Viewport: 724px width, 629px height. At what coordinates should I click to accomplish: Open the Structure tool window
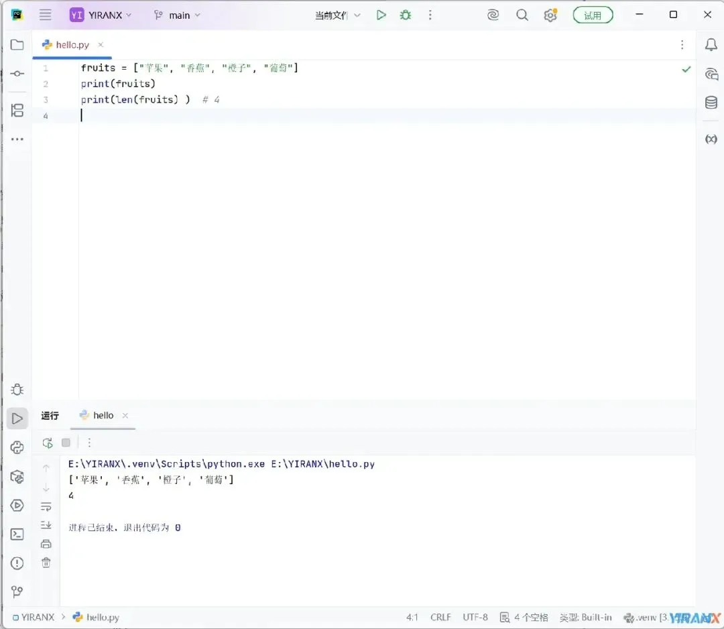(17, 111)
